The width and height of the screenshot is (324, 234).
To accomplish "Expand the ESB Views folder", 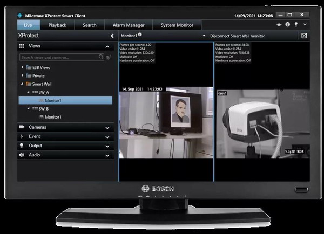I will click(23, 67).
